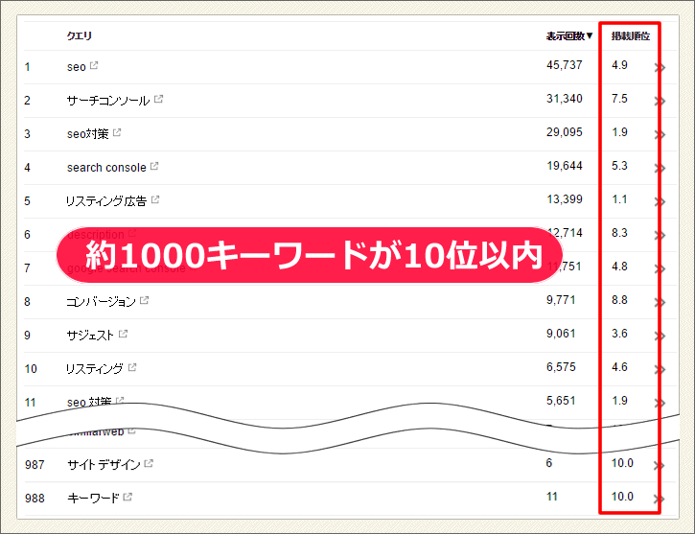Select impressions value 31,340
The width and height of the screenshot is (695, 534).
565,99
